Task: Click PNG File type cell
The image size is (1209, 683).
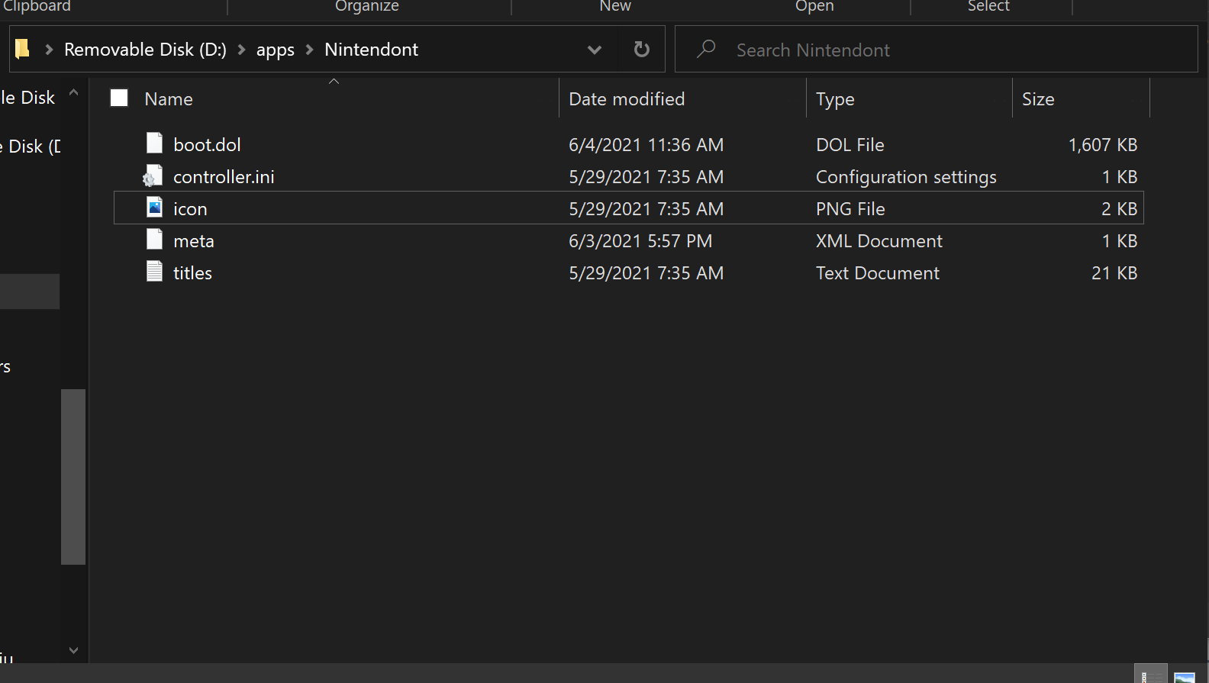Action: click(850, 208)
